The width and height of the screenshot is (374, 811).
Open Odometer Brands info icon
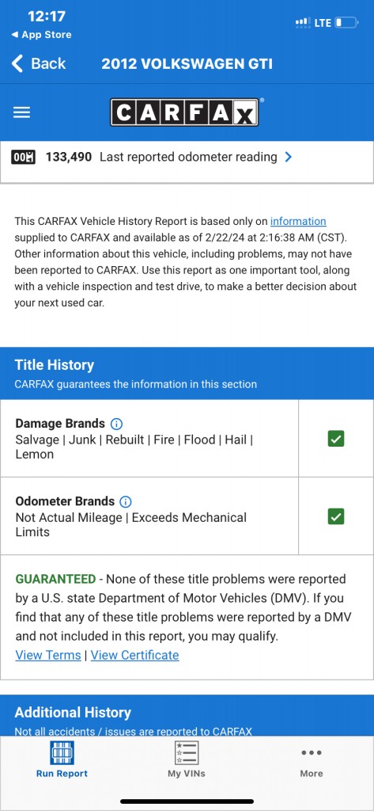click(126, 501)
